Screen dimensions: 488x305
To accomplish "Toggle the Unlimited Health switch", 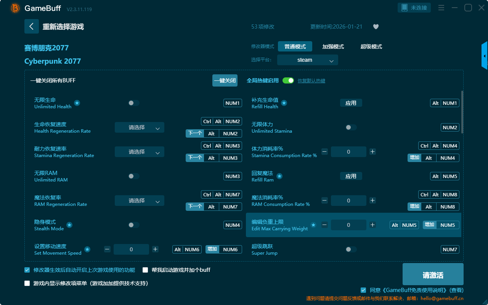I will (133, 103).
